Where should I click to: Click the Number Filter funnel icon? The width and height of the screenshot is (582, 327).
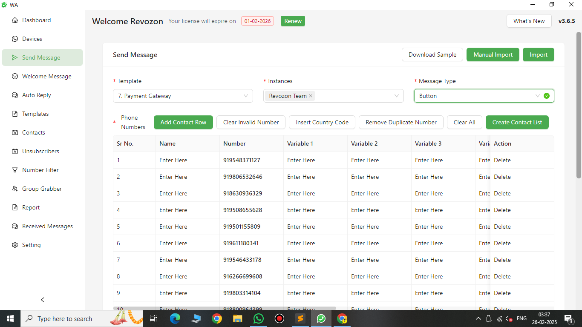click(x=15, y=170)
